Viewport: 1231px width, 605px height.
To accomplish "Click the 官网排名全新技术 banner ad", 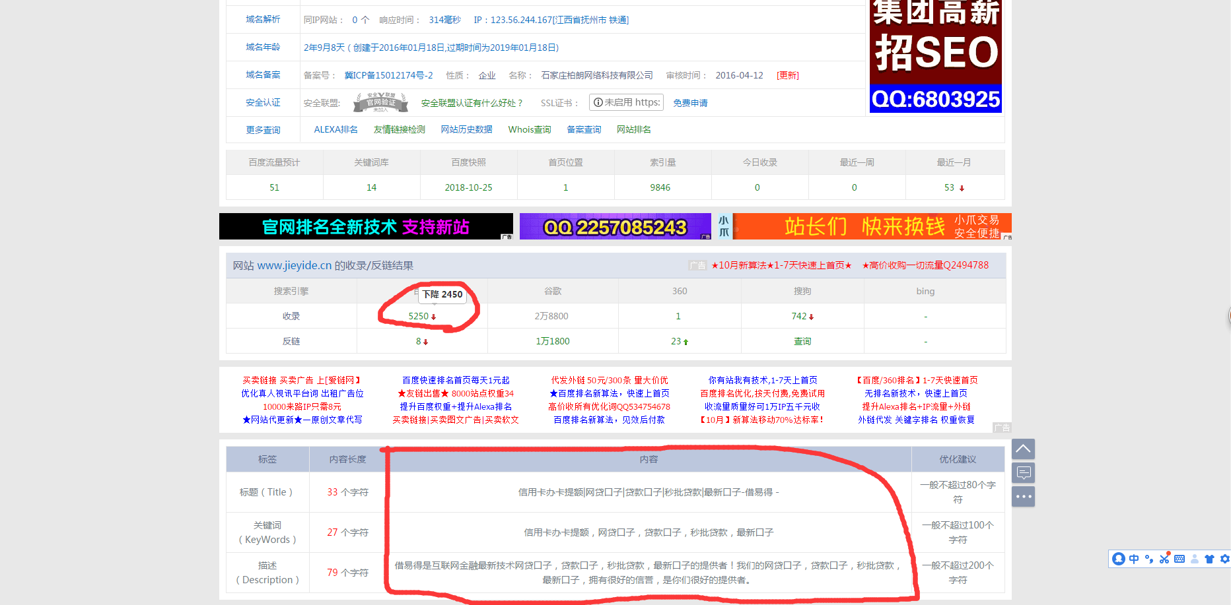I will coord(366,226).
